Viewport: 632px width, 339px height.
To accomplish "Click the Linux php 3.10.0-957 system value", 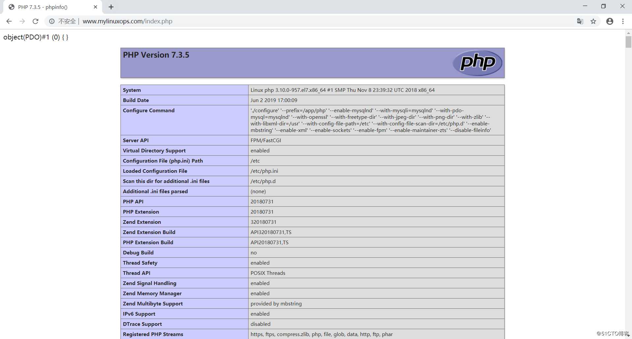I will (x=342, y=90).
